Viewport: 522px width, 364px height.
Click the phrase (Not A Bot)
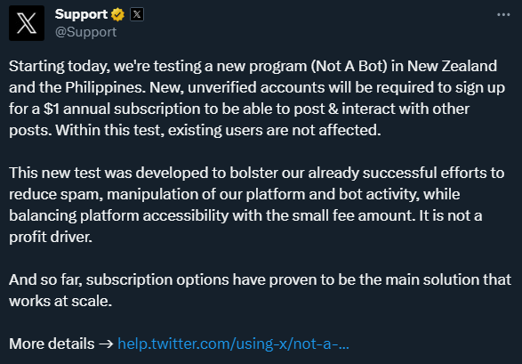point(349,66)
